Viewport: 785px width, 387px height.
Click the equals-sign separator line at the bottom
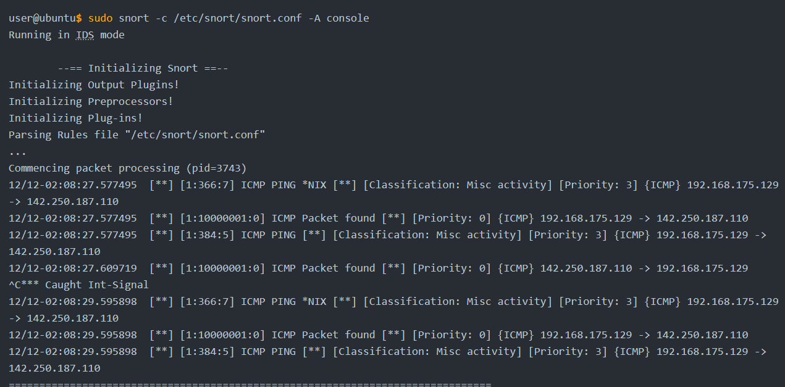click(x=250, y=384)
